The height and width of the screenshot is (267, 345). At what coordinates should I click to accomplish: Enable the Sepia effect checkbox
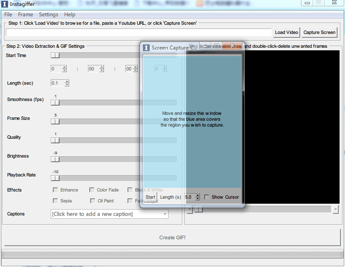pyautogui.click(x=55, y=201)
